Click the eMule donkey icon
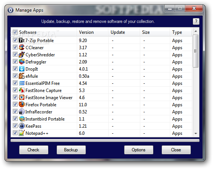 (x=22, y=76)
